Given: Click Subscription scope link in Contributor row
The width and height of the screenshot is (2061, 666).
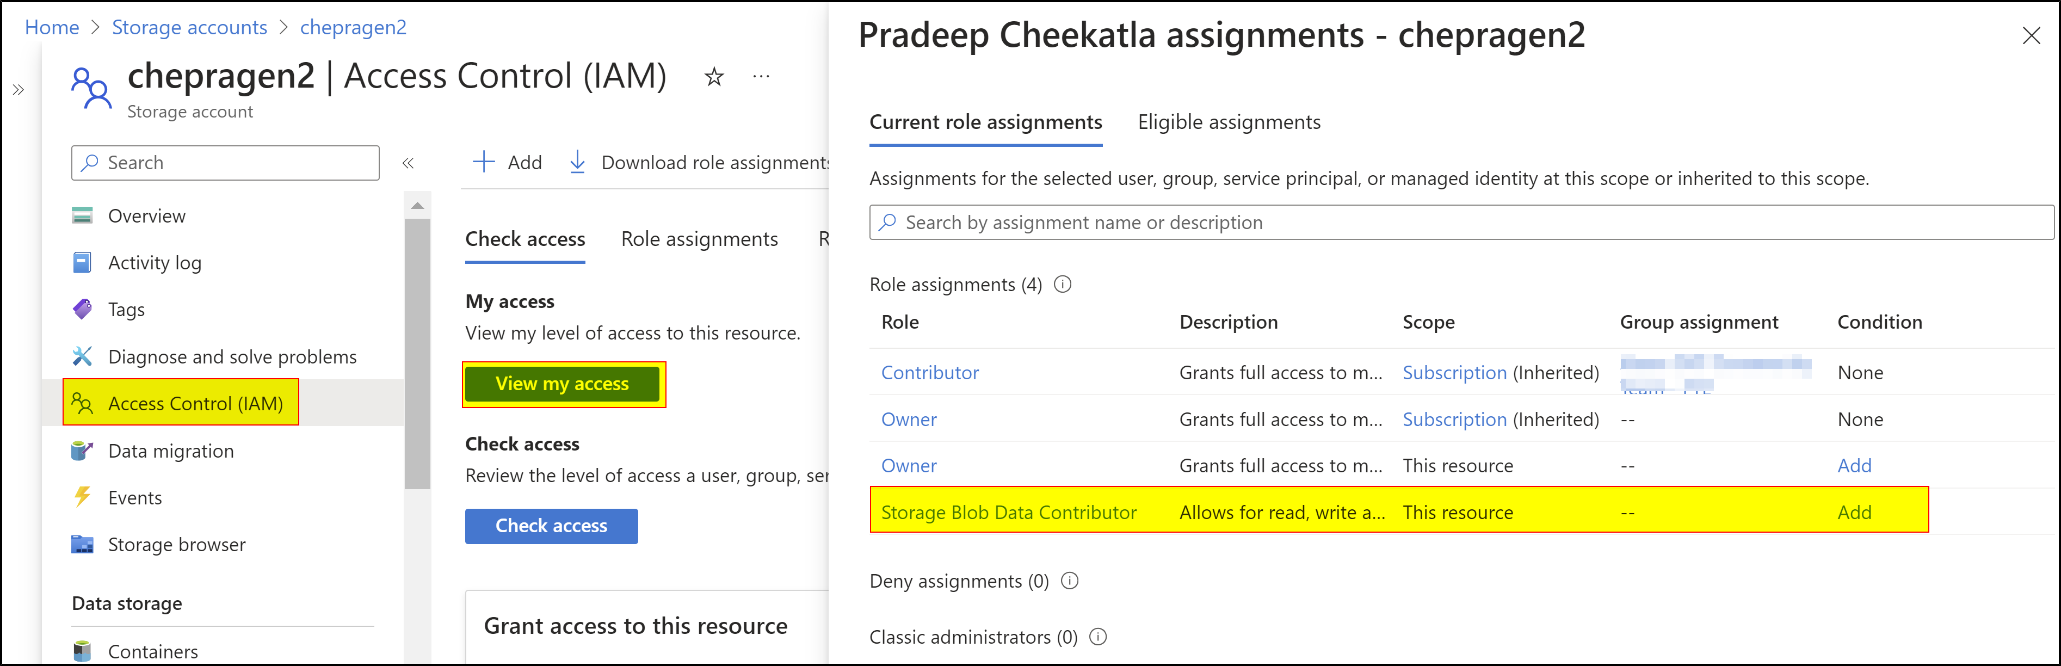Looking at the screenshot, I should click(1454, 372).
